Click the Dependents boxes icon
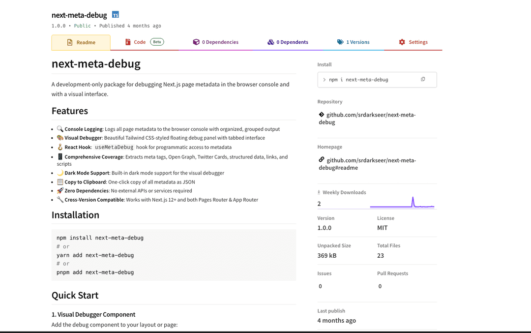 coord(270,42)
